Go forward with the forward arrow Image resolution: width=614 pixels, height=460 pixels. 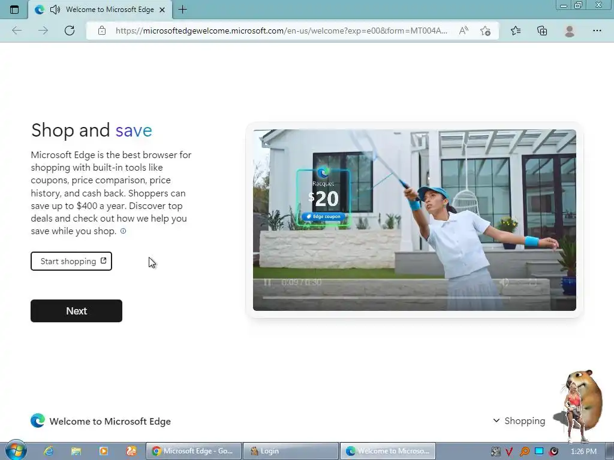(x=43, y=31)
